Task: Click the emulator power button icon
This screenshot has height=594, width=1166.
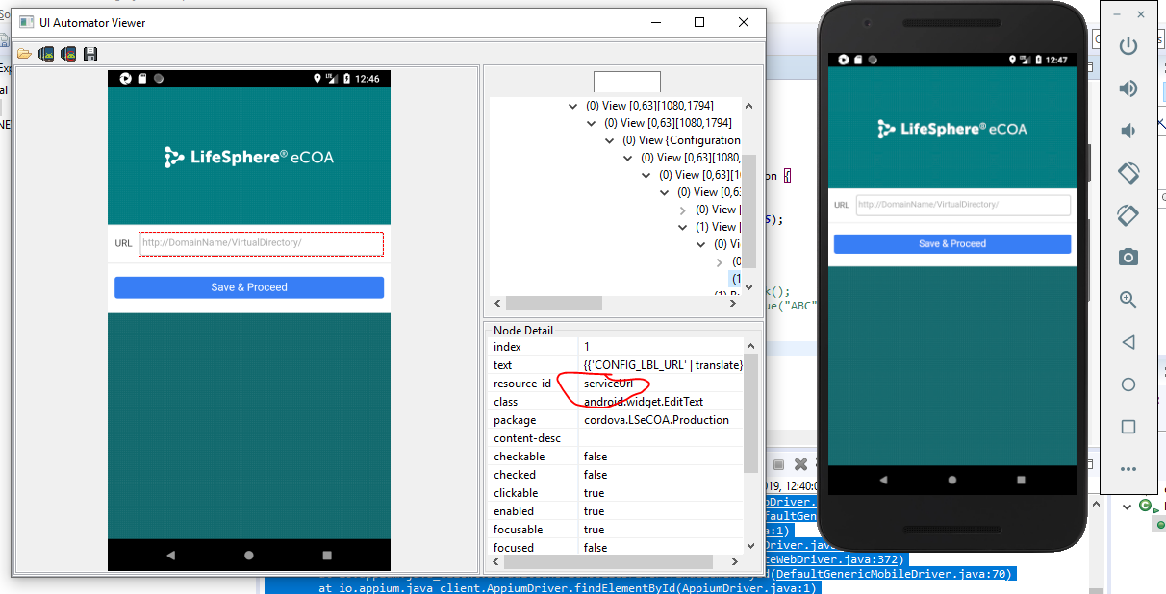Action: [x=1128, y=46]
